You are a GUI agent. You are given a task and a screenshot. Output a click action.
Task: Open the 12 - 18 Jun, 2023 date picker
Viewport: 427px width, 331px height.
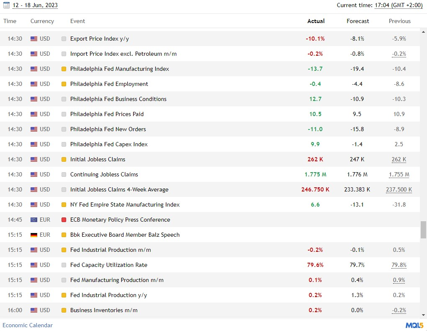[x=35, y=5]
